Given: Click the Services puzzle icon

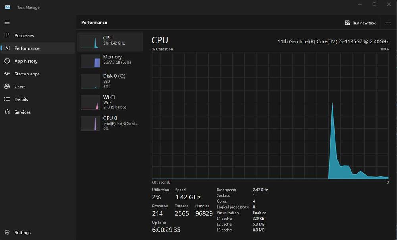Looking at the screenshot, I should [x=7, y=112].
